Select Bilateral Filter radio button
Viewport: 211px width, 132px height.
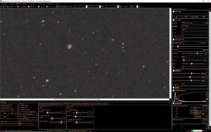(40, 115)
